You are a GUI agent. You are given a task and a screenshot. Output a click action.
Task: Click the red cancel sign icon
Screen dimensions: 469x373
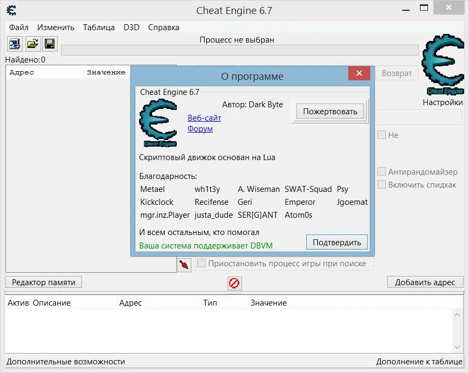[x=234, y=283]
